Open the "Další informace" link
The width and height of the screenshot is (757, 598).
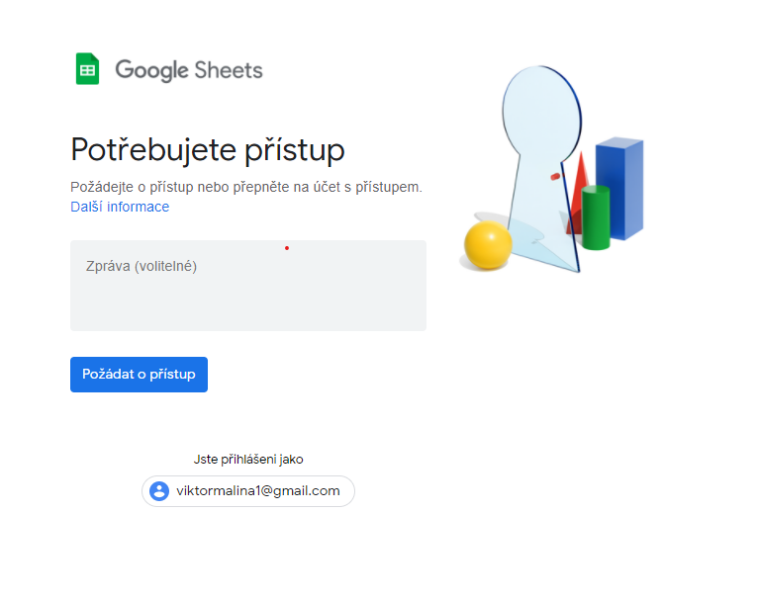(x=120, y=207)
